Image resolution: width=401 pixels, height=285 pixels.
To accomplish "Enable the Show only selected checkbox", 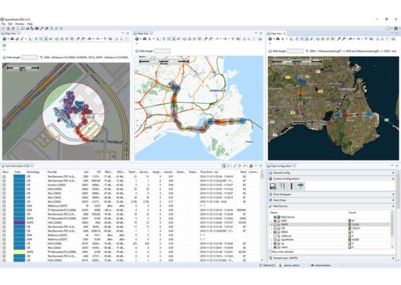I will (x=270, y=252).
